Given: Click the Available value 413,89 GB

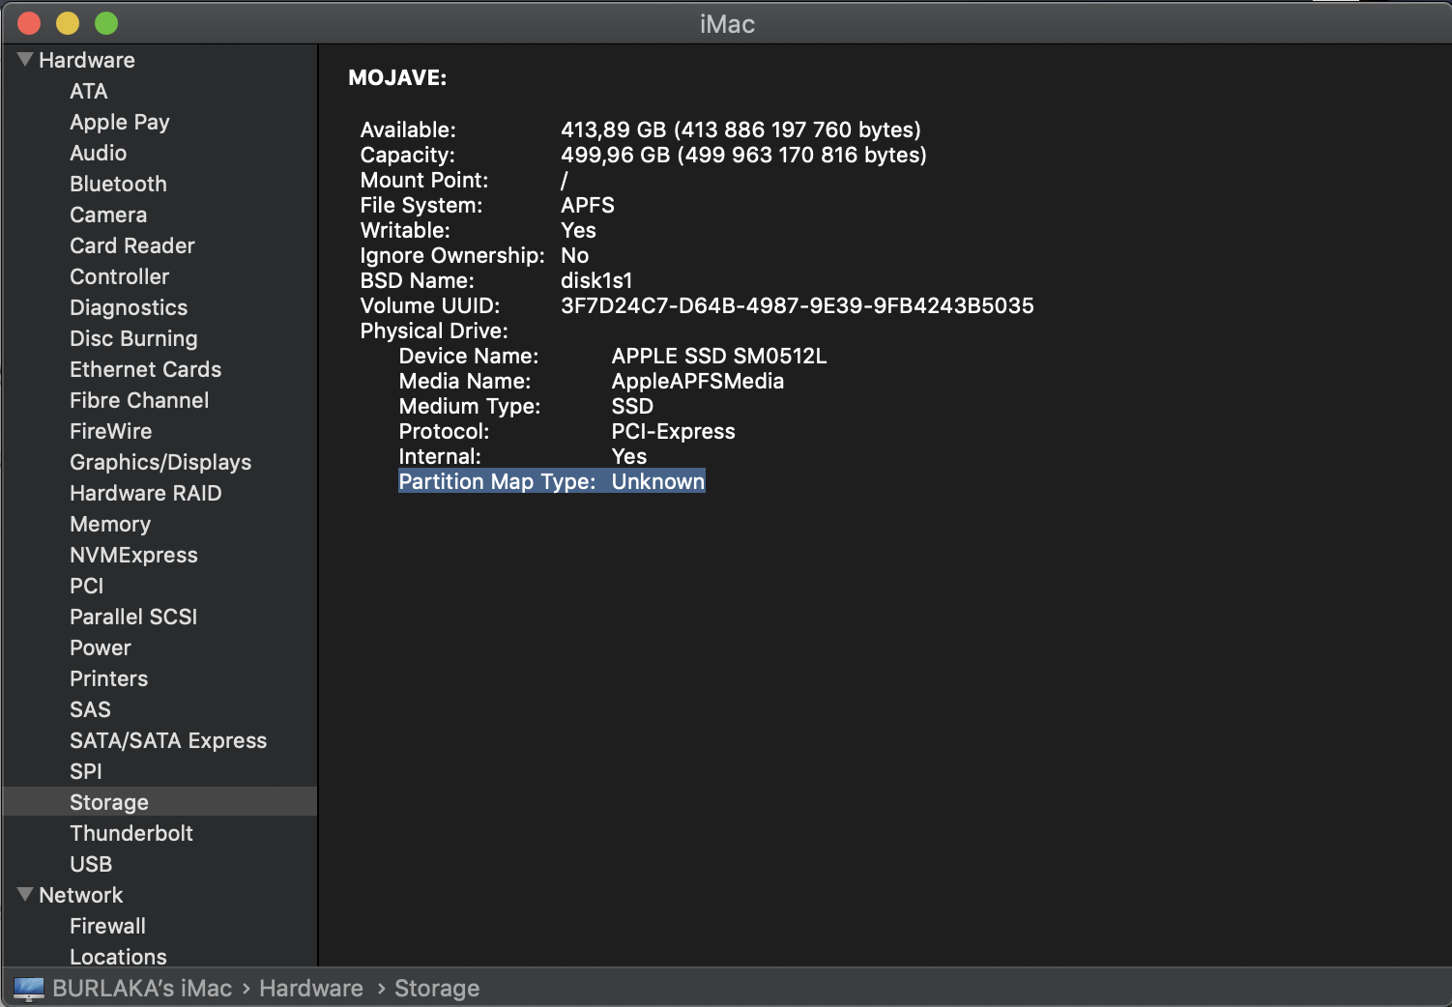Looking at the screenshot, I should click(741, 129).
